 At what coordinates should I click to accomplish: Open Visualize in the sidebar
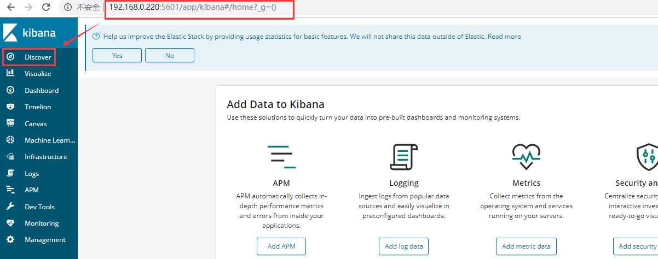39,73
